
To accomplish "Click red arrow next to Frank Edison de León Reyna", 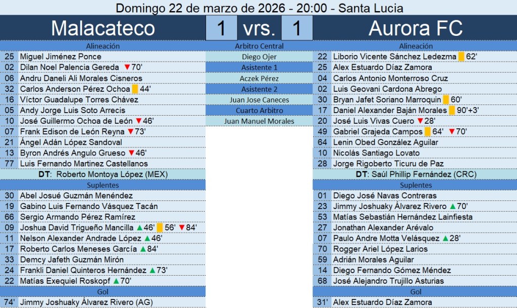I will coord(130,132).
